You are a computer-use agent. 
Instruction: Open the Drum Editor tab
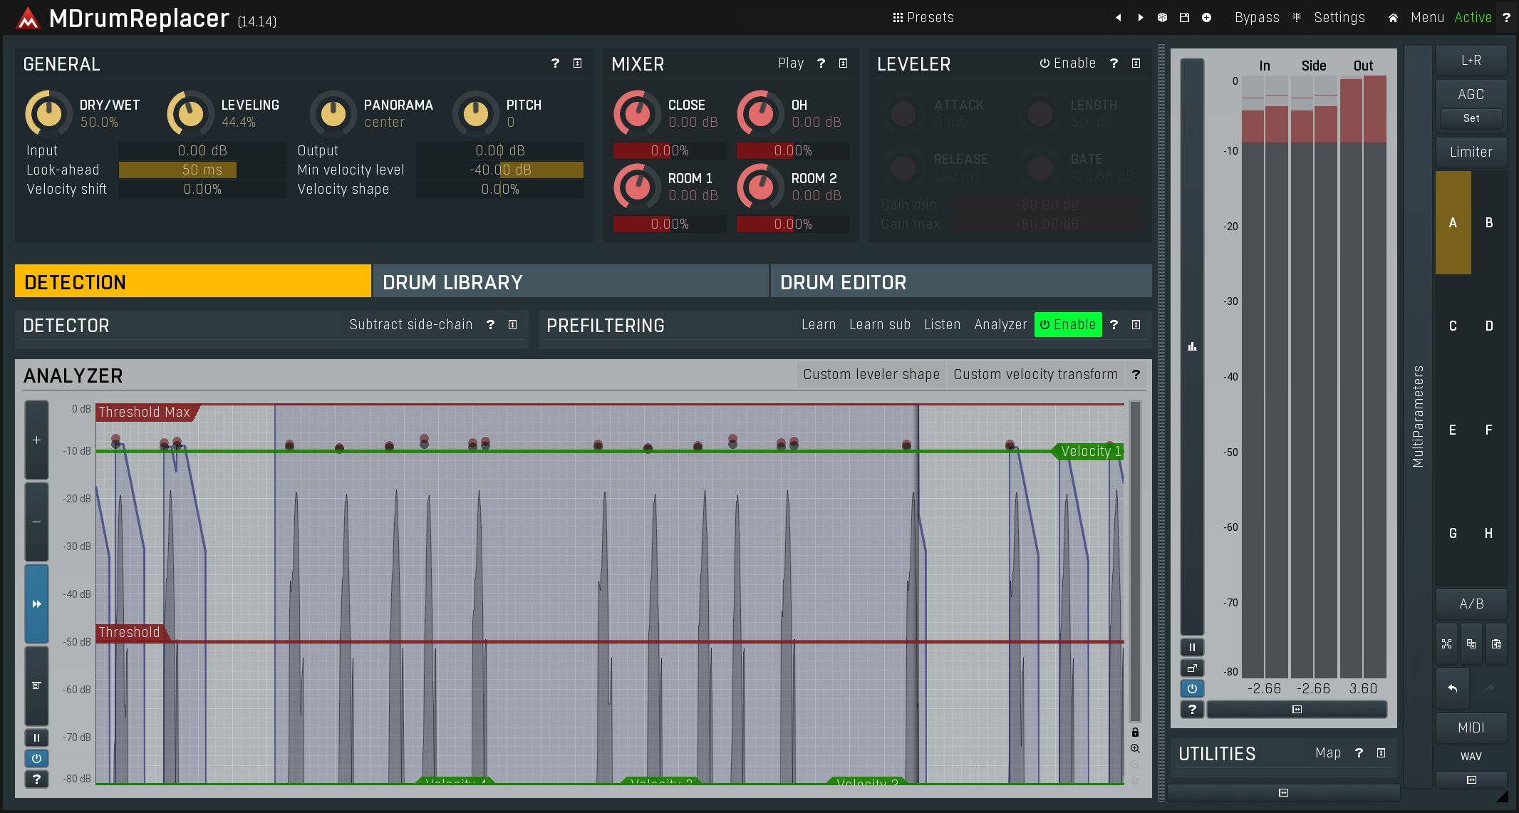coord(960,282)
